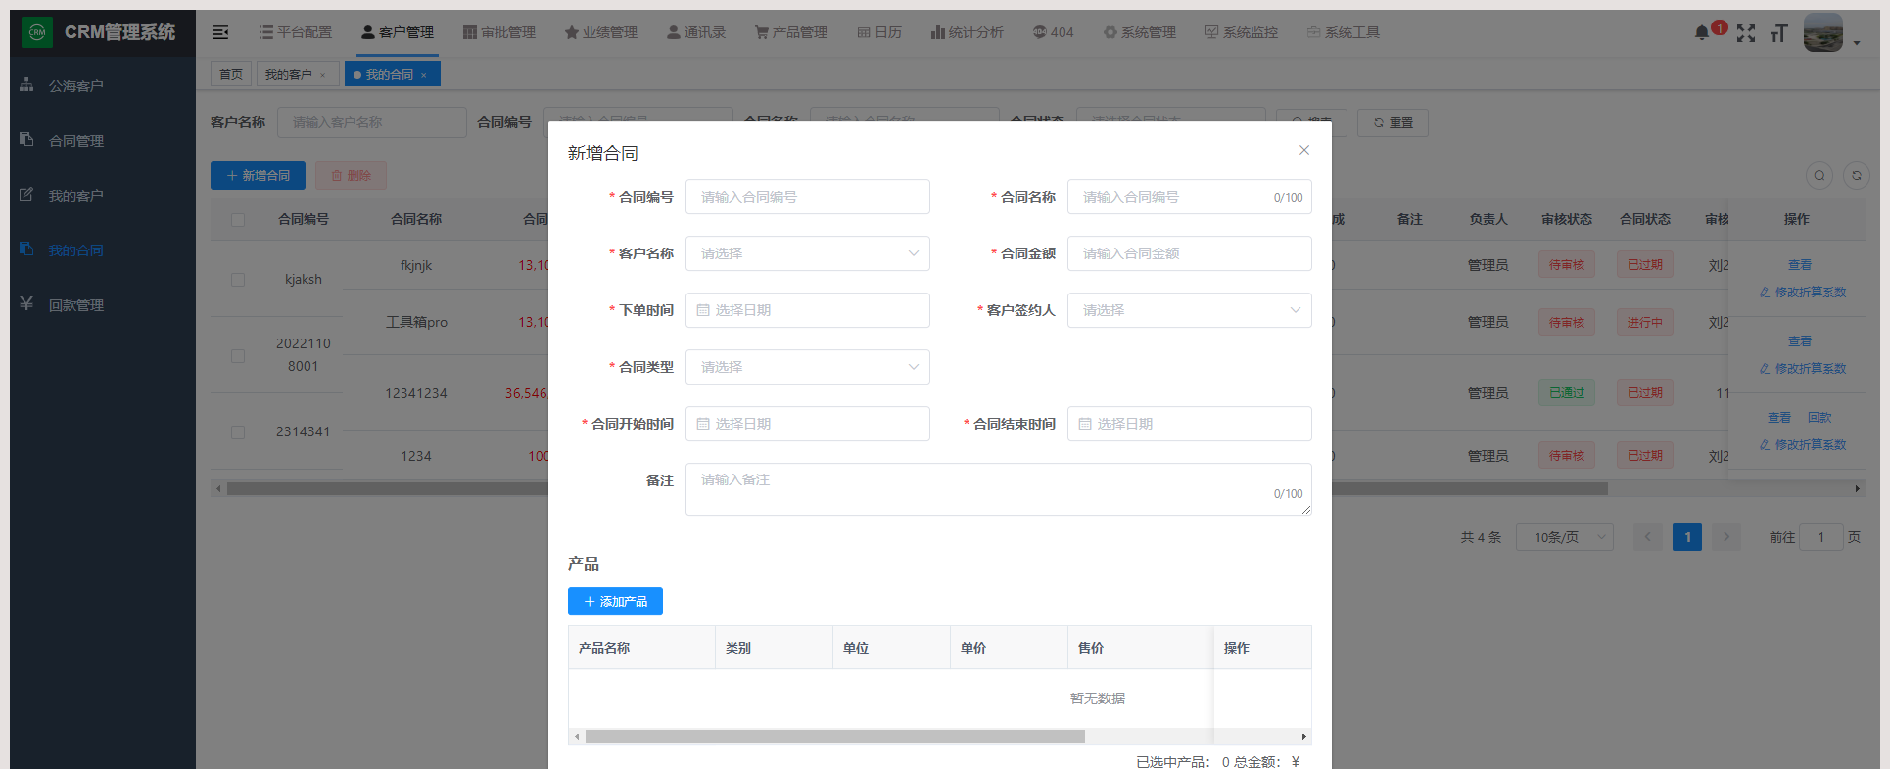Click the 添加产品 button

pyautogui.click(x=615, y=602)
